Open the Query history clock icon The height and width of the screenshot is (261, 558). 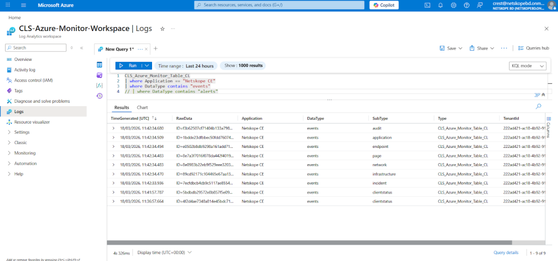click(x=99, y=96)
